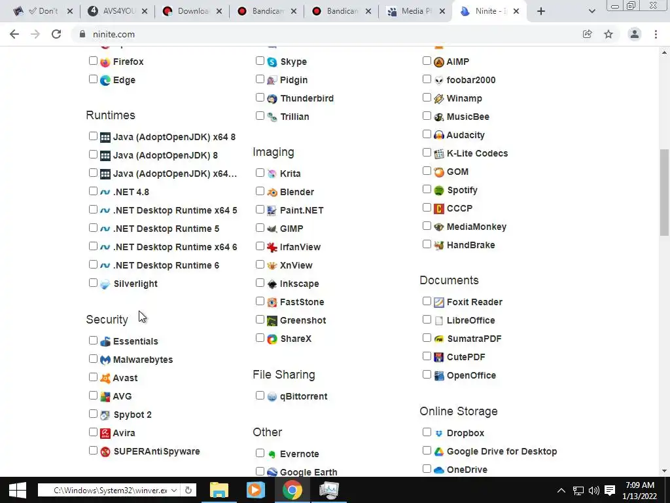Viewport: 670px width, 503px height.
Task: Click the IrfanView red icon
Action: click(272, 247)
